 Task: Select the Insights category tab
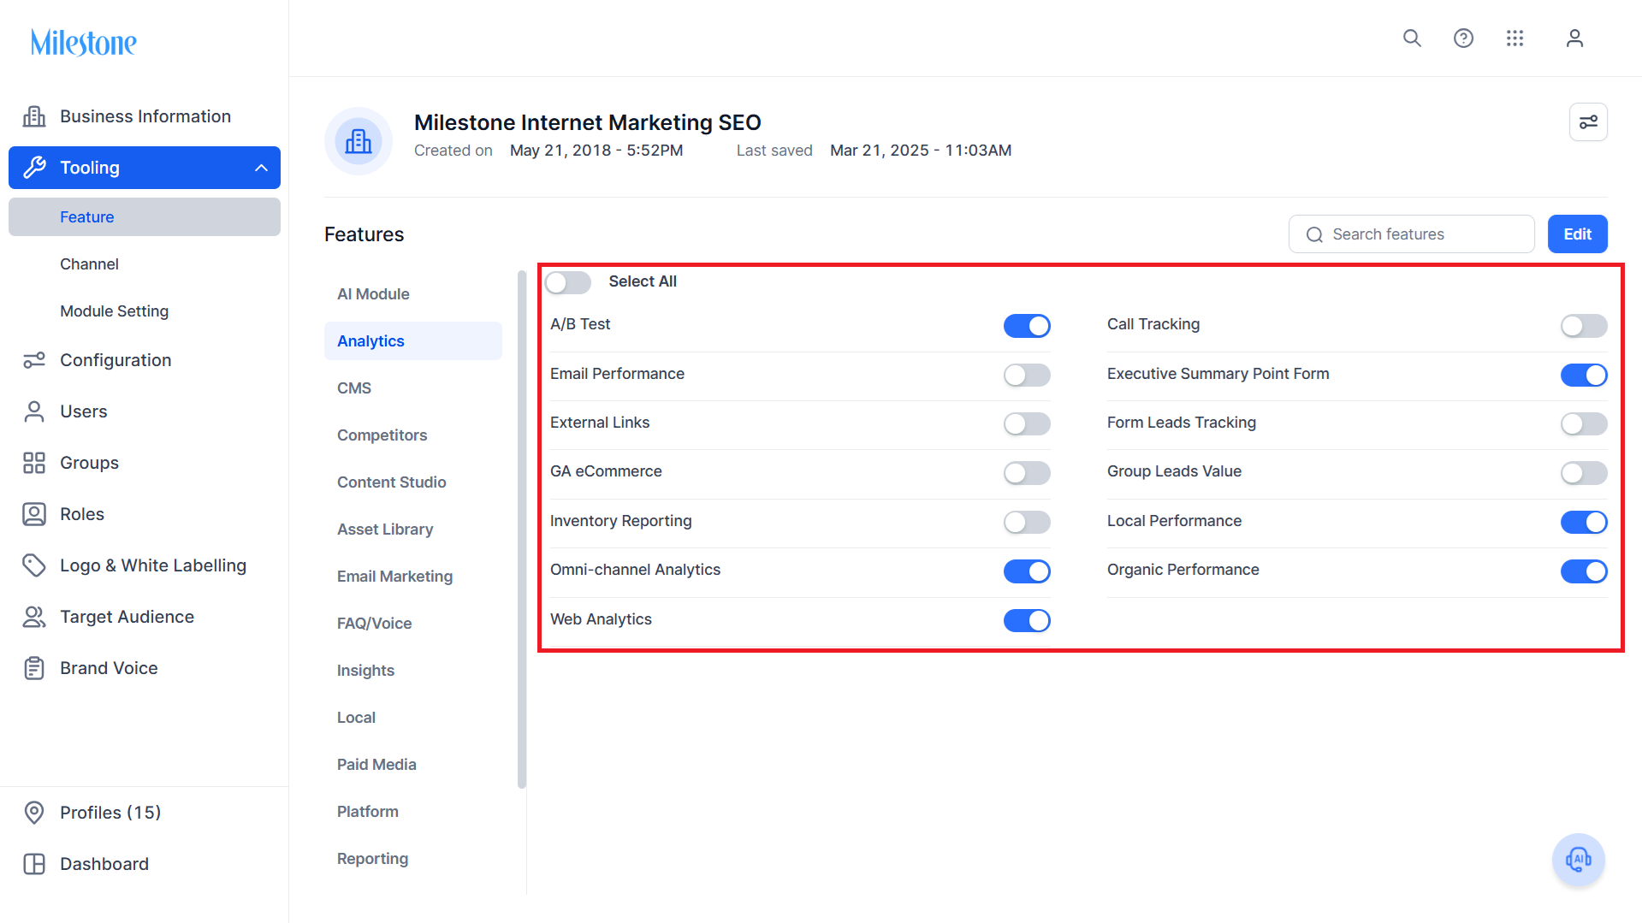pyautogui.click(x=413, y=671)
